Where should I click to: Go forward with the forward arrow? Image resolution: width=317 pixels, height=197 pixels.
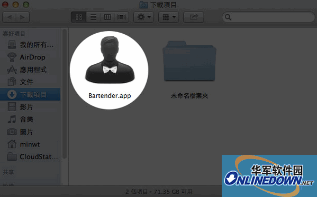click(x=23, y=17)
